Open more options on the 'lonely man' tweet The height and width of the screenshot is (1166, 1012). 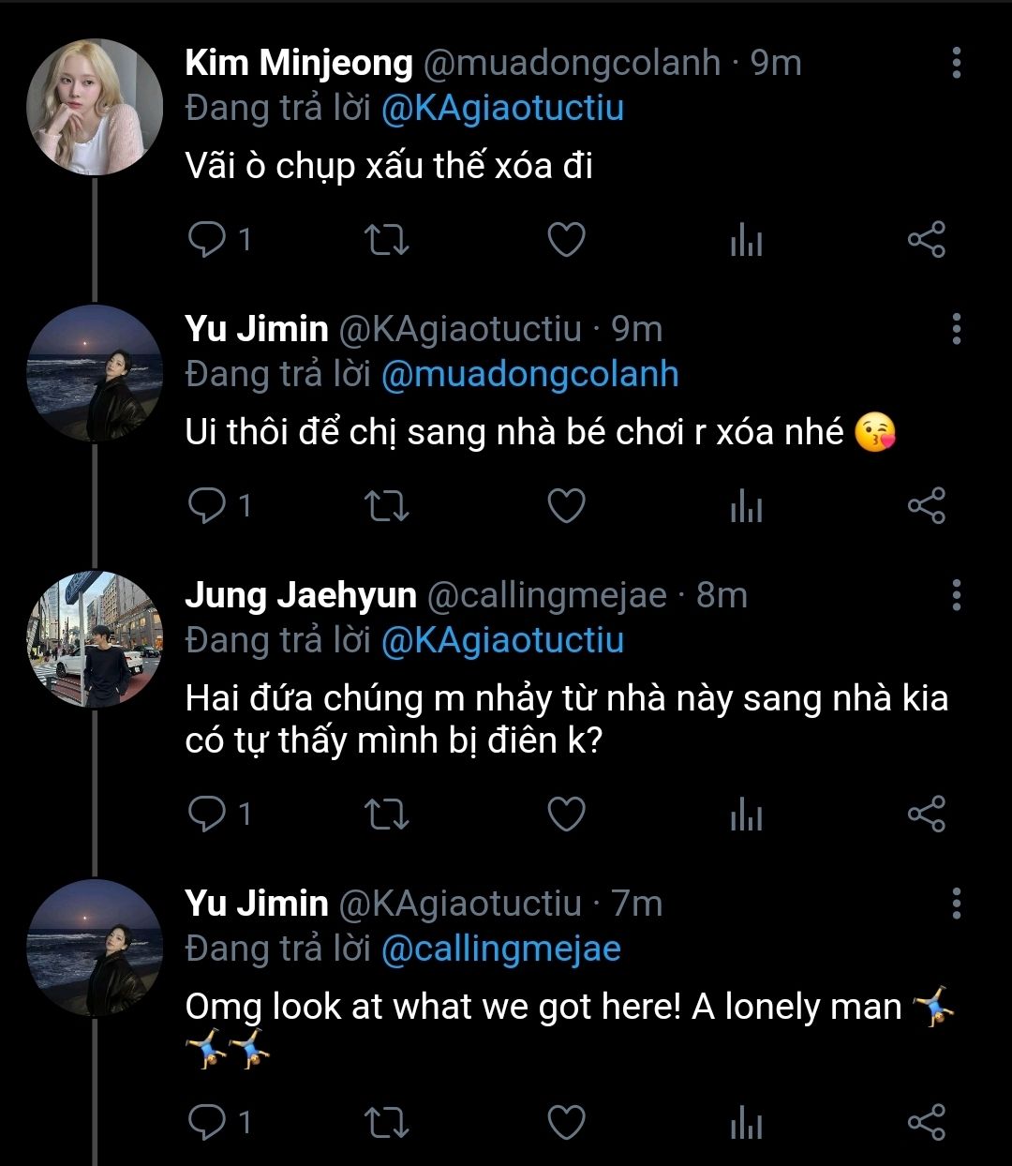956,903
